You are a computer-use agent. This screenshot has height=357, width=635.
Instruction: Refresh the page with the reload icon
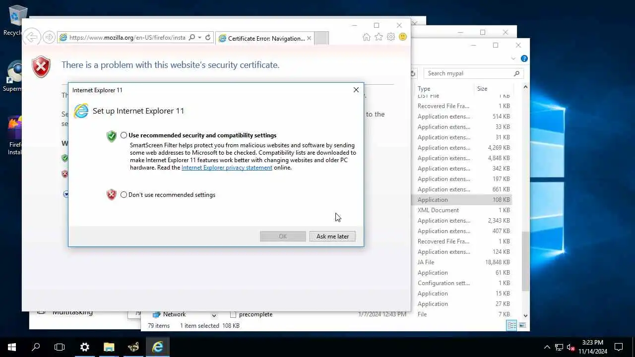click(x=208, y=38)
